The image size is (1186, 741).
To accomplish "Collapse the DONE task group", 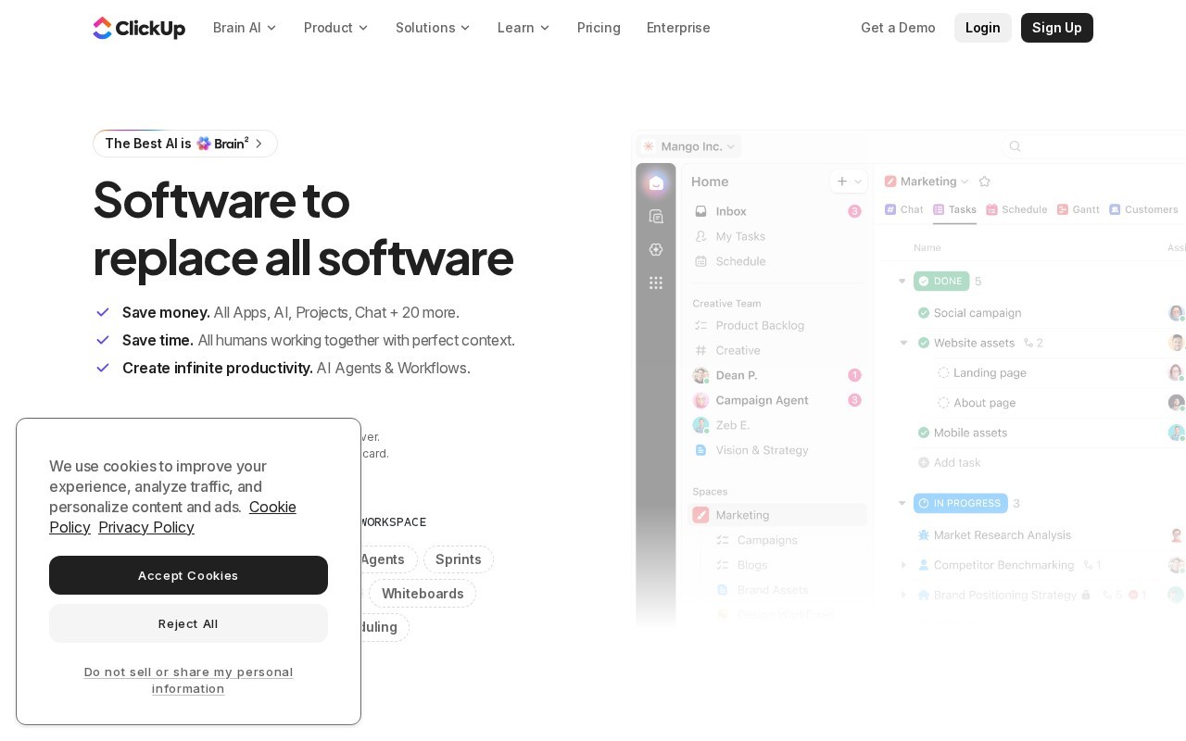I will click(x=902, y=281).
